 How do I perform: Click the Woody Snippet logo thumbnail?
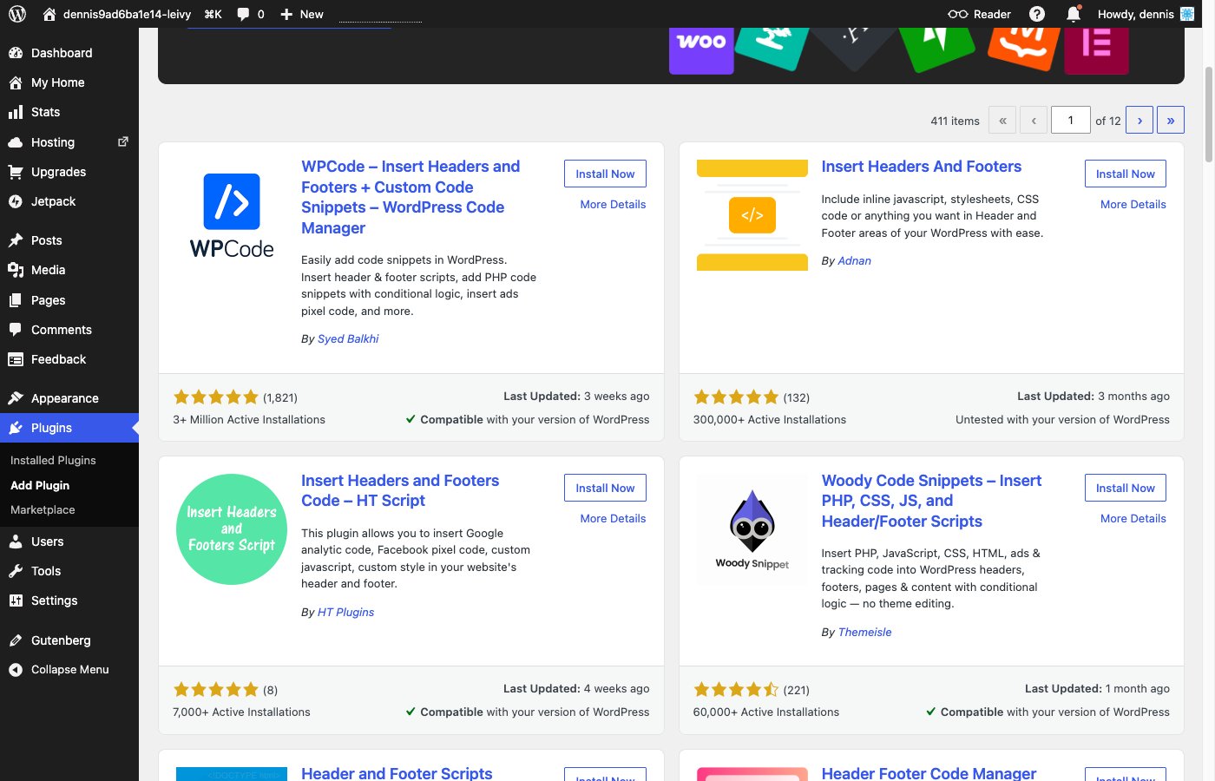tap(752, 529)
